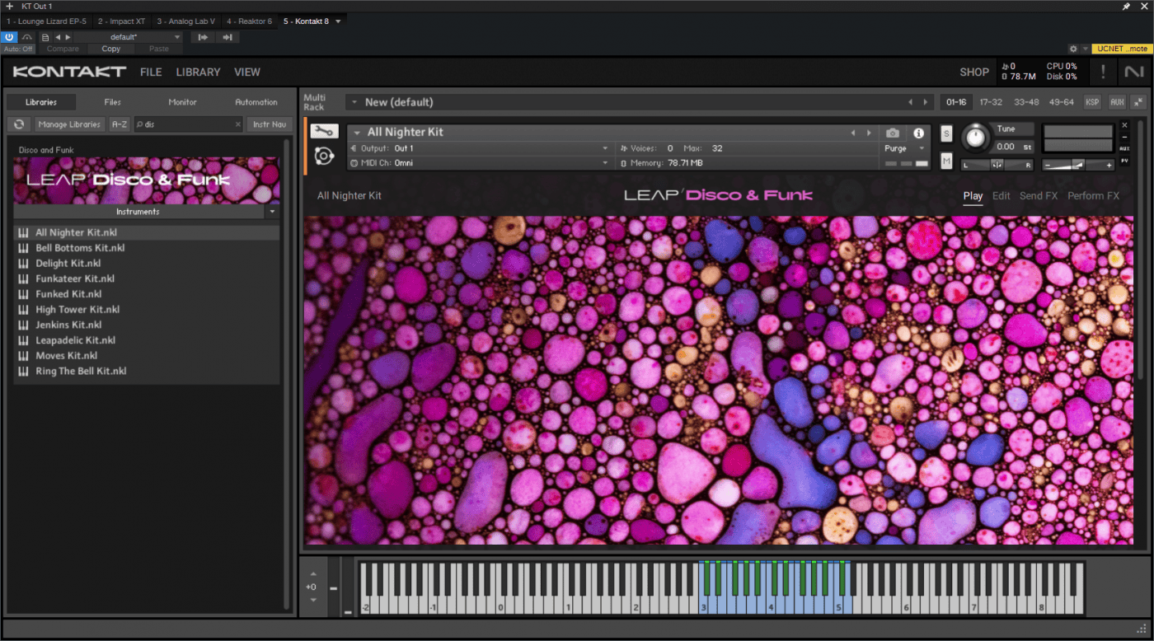The width and height of the screenshot is (1154, 641).
Task: Open the Send FX tab
Action: click(1039, 196)
